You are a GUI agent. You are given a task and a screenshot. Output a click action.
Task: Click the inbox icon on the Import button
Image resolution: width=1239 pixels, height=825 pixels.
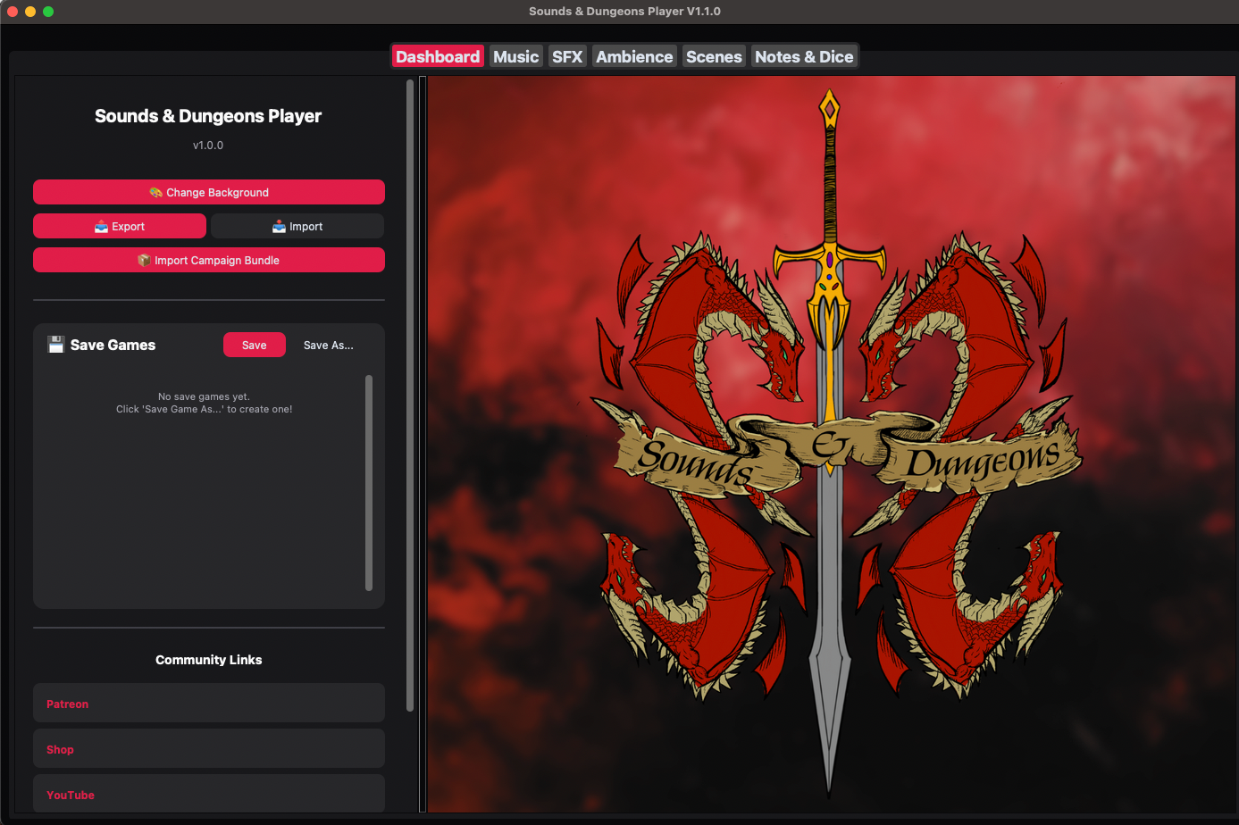tap(278, 226)
